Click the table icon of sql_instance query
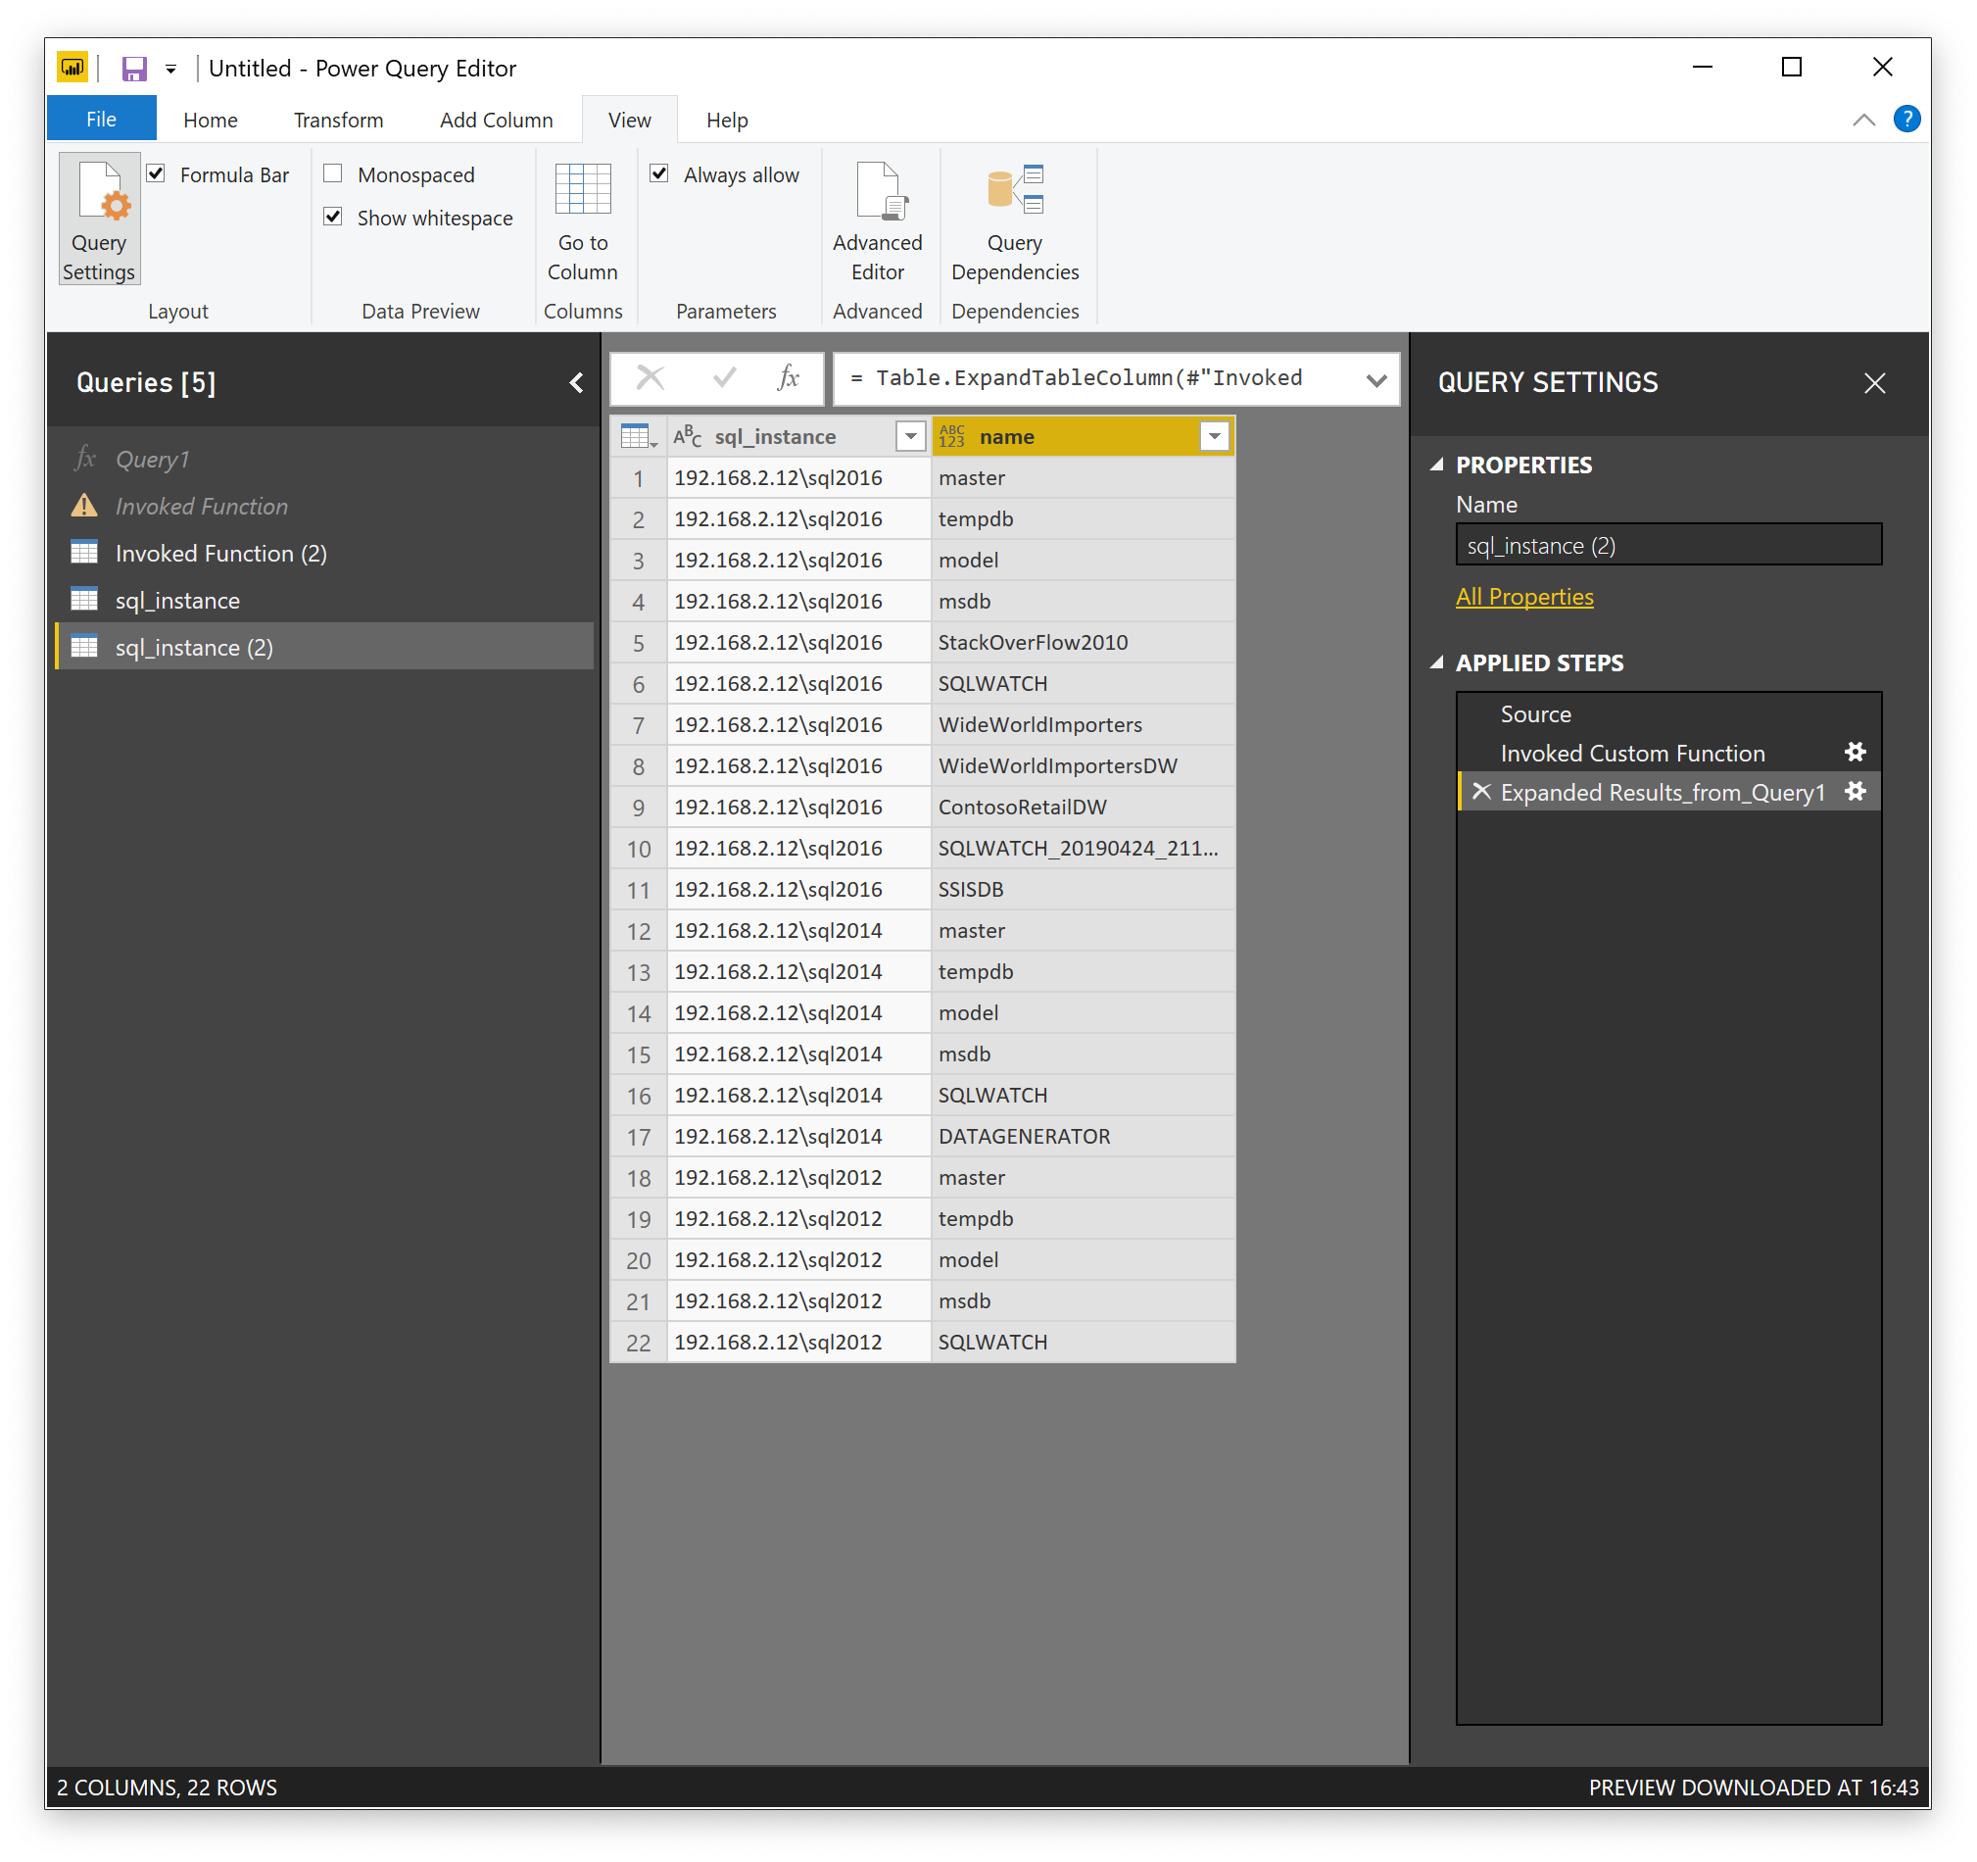1977x1862 pixels. coord(84,600)
